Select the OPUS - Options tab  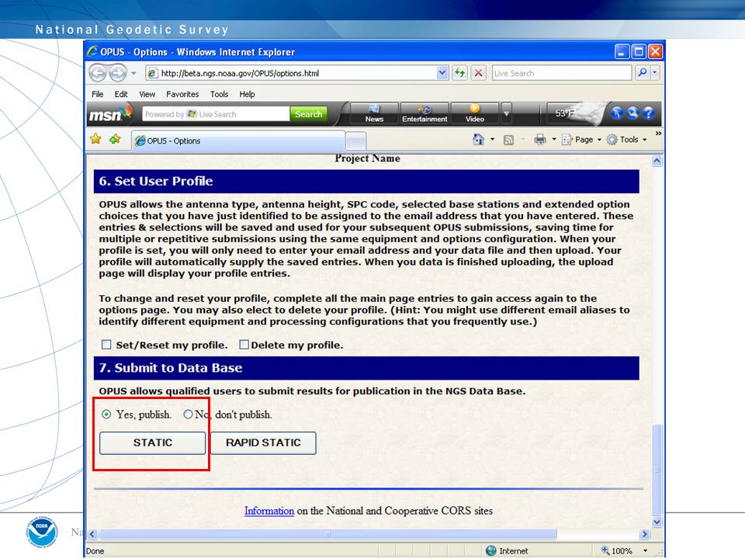[x=237, y=141]
